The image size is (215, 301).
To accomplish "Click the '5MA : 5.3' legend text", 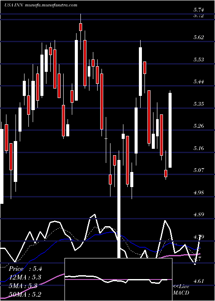I will tap(23, 286).
